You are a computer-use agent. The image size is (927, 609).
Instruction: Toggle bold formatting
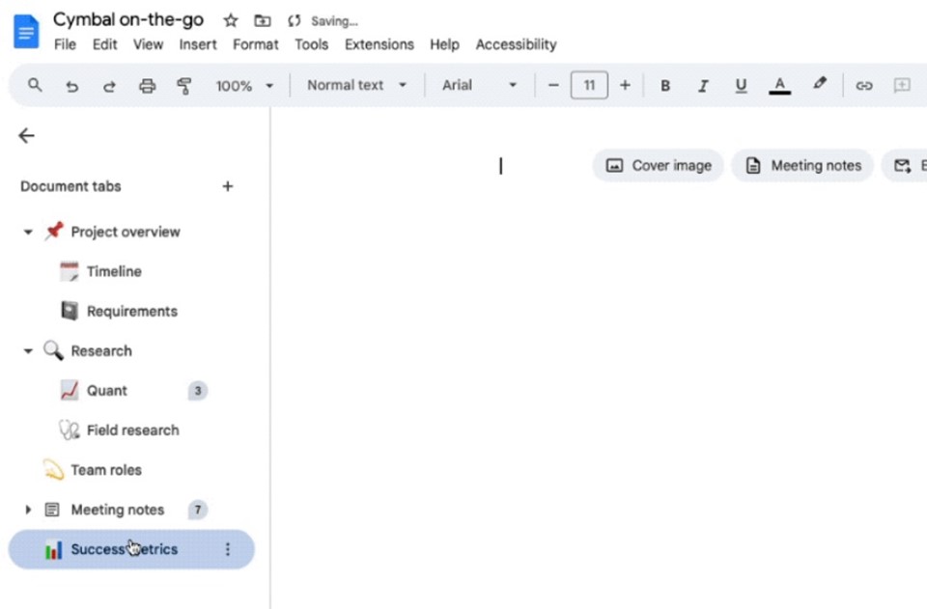(665, 86)
